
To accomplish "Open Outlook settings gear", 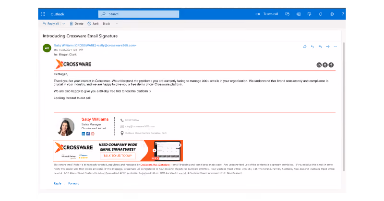I will [x=332, y=14].
